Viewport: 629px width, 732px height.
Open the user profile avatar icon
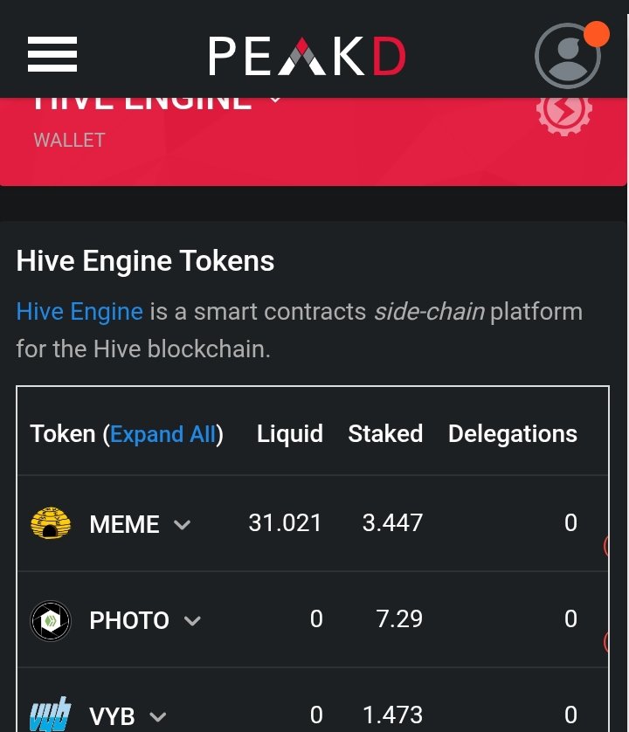click(x=568, y=56)
